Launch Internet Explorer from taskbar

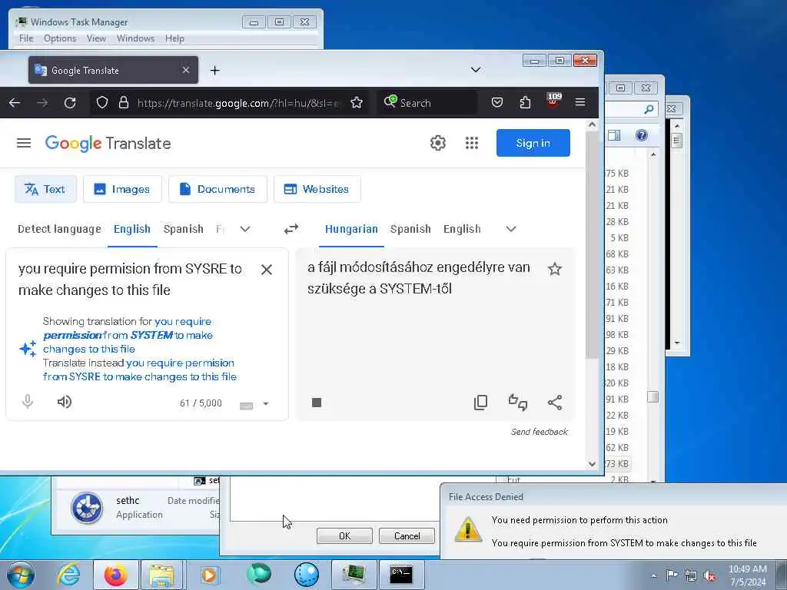(68, 575)
